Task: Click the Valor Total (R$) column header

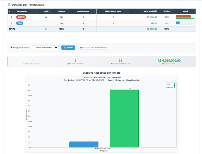Action: (144, 11)
